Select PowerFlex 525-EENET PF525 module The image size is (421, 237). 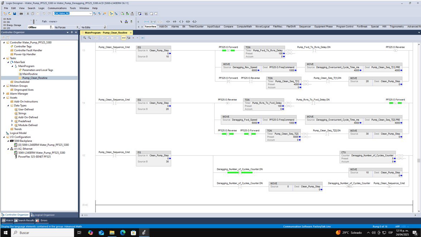point(34,157)
